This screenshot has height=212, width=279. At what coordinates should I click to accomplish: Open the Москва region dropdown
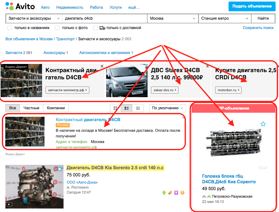(x=173, y=18)
